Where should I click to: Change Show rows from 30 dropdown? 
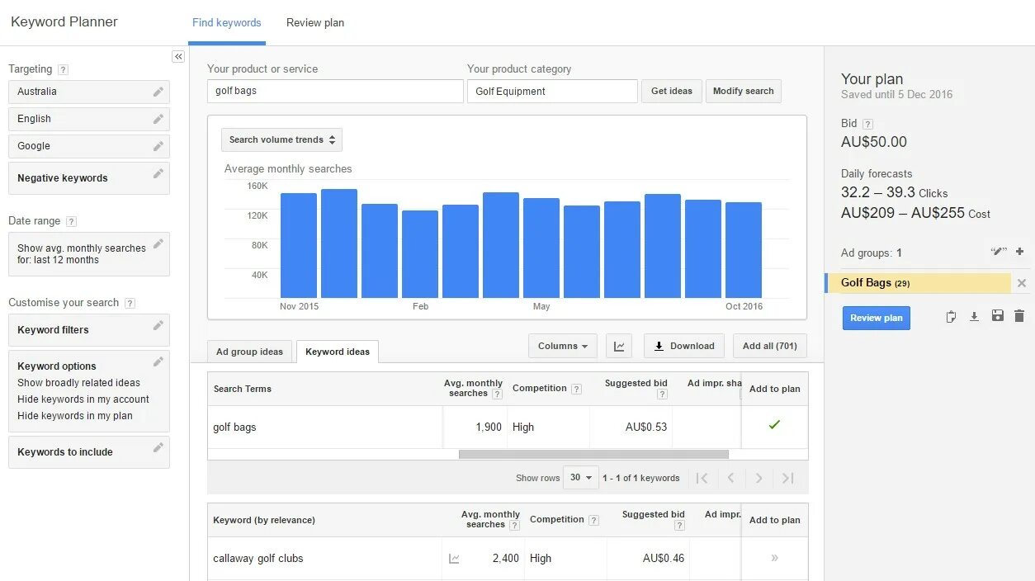pyautogui.click(x=580, y=477)
